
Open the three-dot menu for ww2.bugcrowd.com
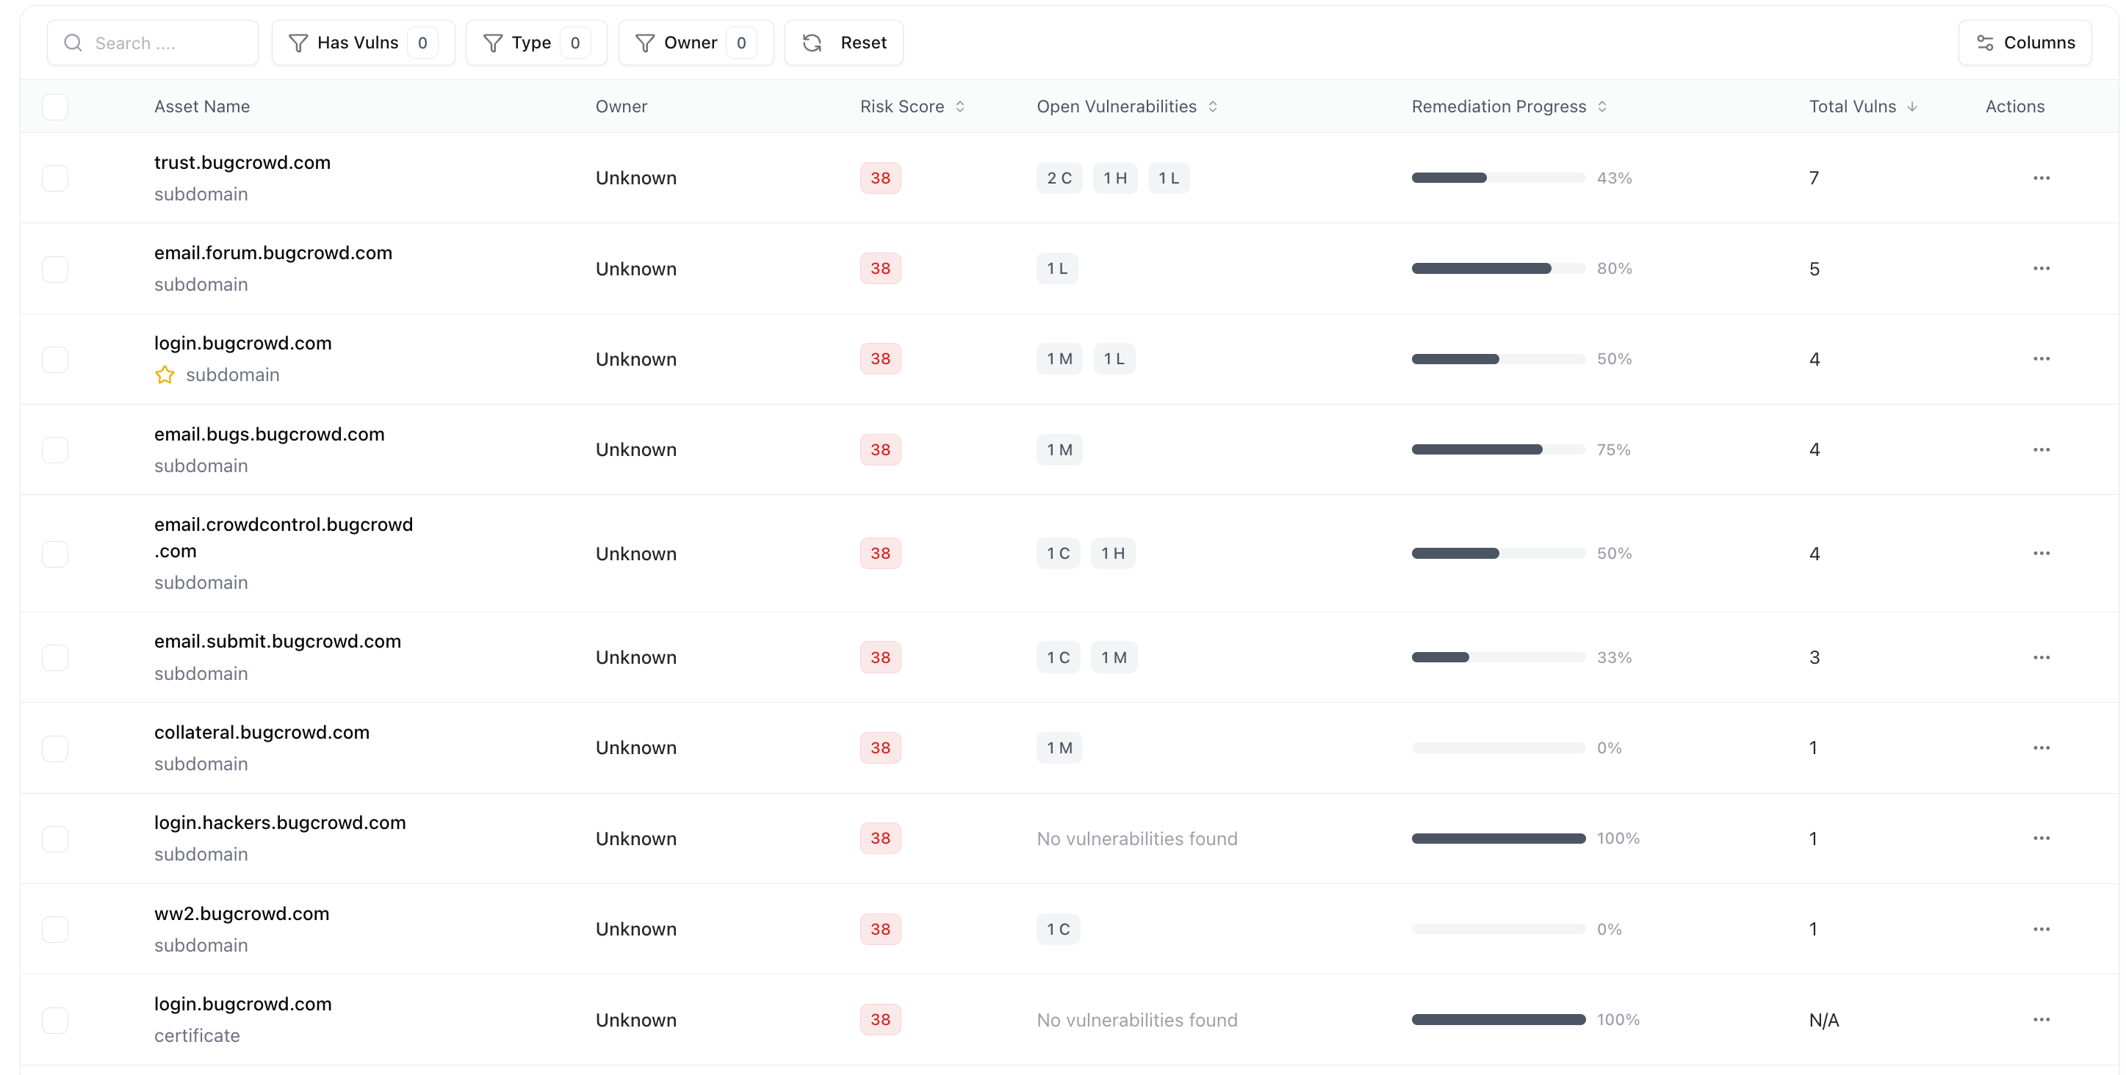click(x=2040, y=929)
